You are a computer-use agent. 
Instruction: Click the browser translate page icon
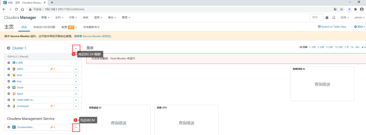click(x=335, y=9)
